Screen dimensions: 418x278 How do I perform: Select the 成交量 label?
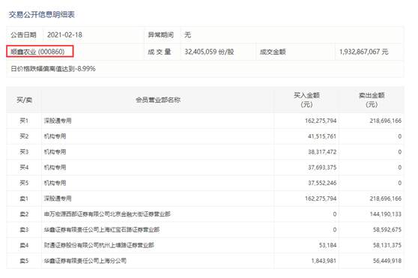tap(160, 52)
